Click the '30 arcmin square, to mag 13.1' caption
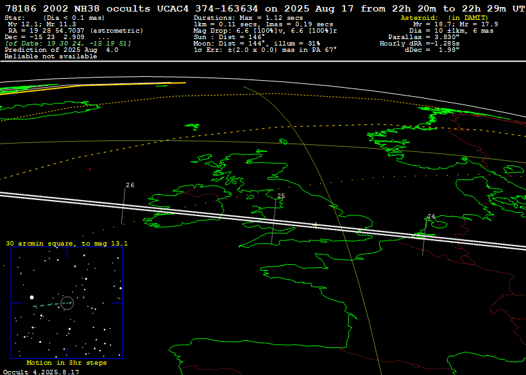The height and width of the screenshot is (375, 526). click(x=67, y=244)
